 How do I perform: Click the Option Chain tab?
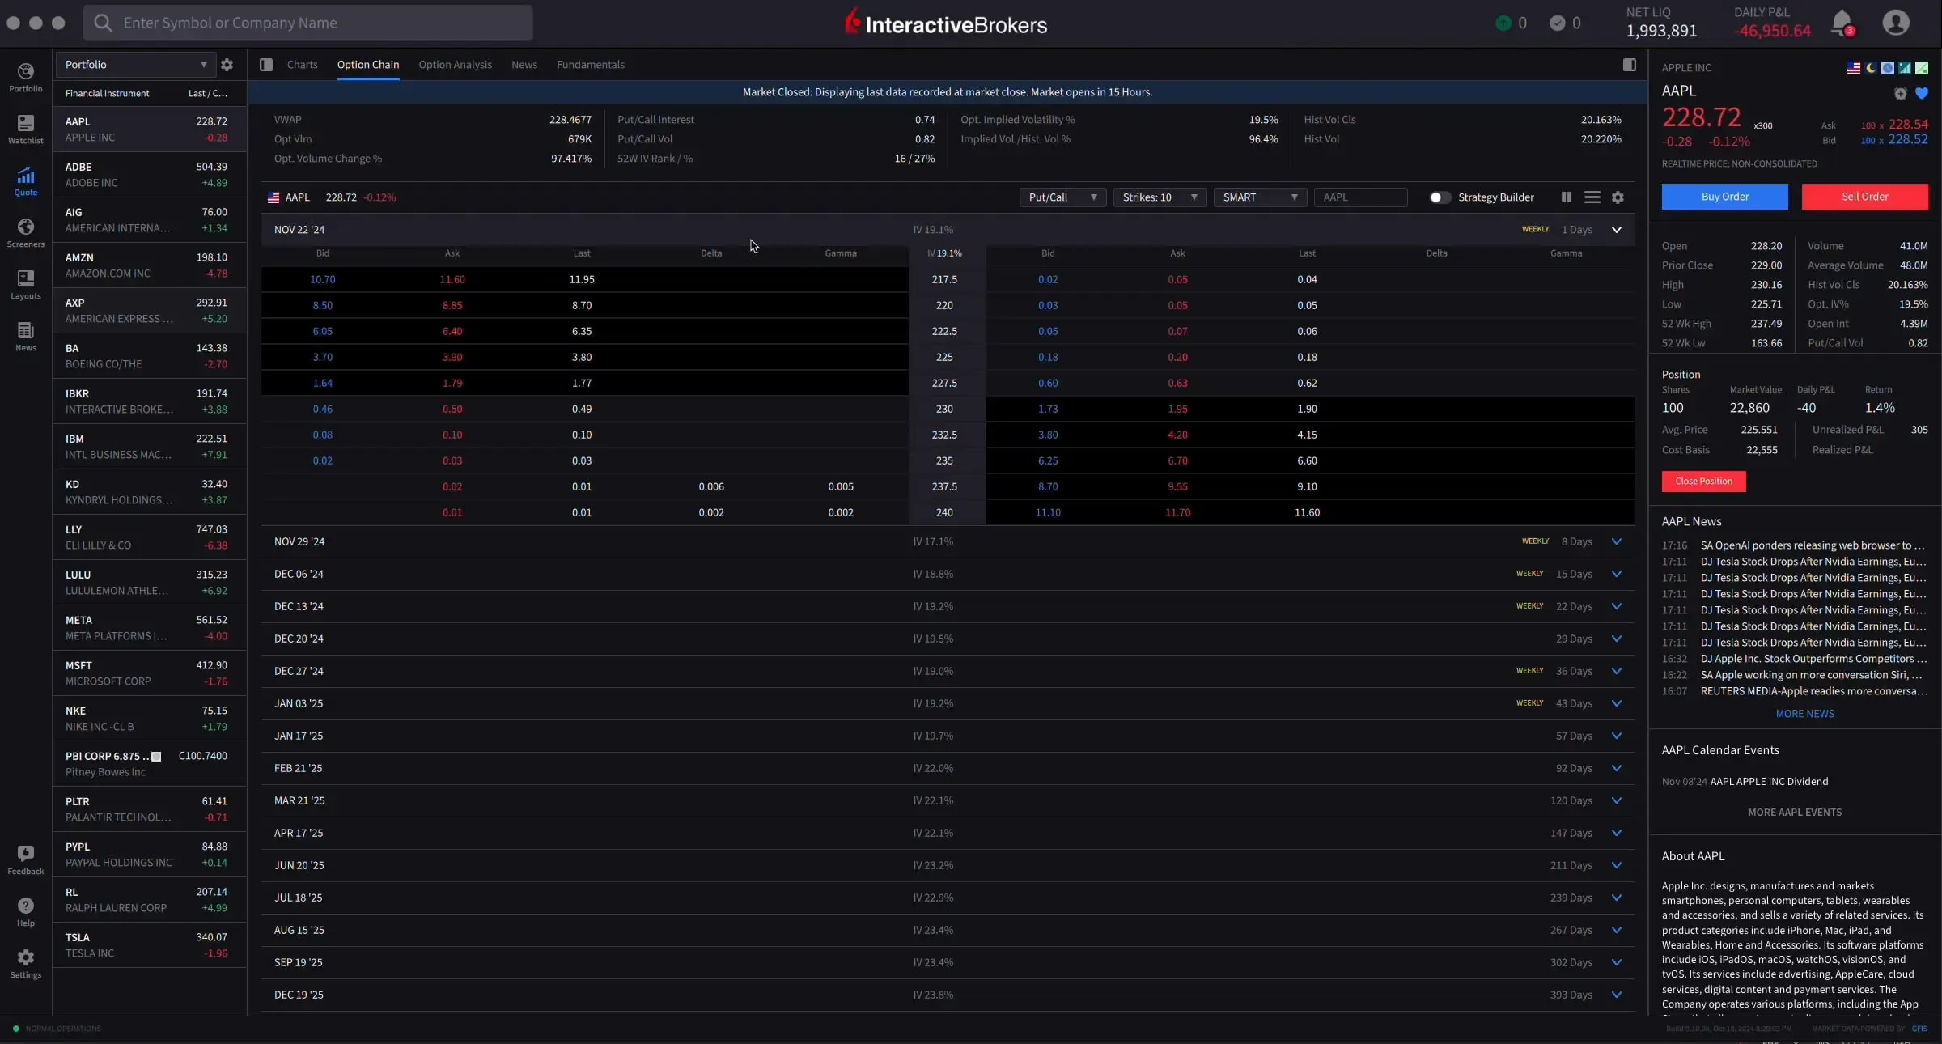tap(367, 64)
